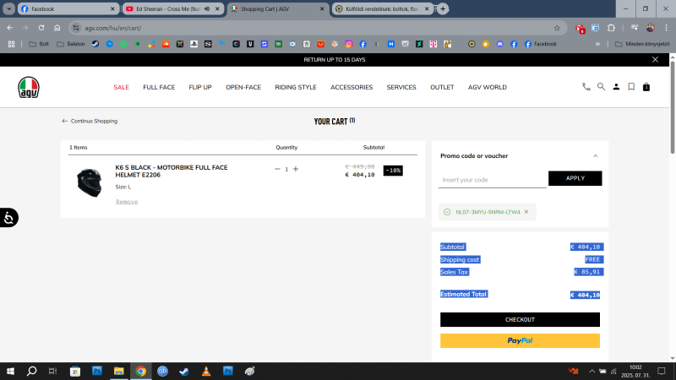Open the K6 S Black helmet thumbnail
The image size is (676, 380).
tap(90, 182)
